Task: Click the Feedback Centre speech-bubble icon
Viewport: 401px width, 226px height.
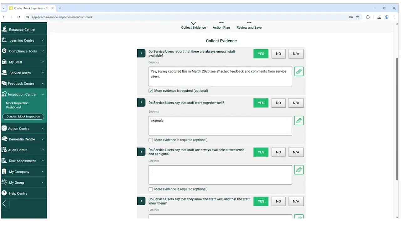Action: (4, 83)
